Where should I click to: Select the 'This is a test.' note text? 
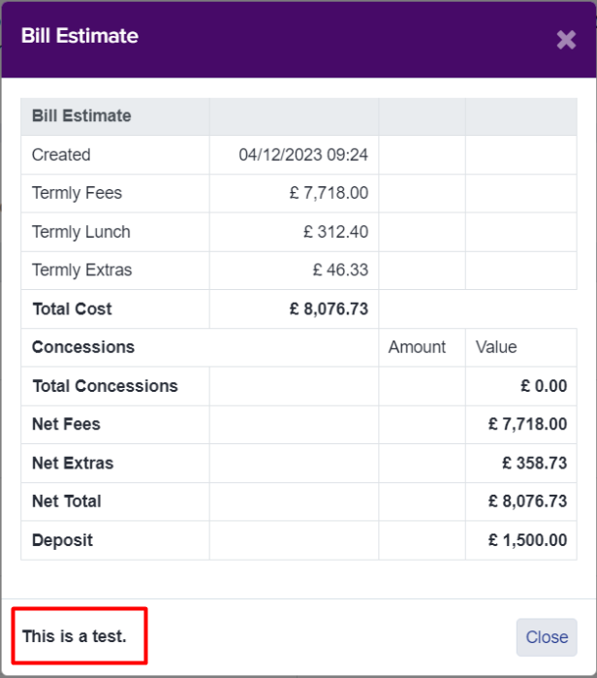(x=75, y=636)
